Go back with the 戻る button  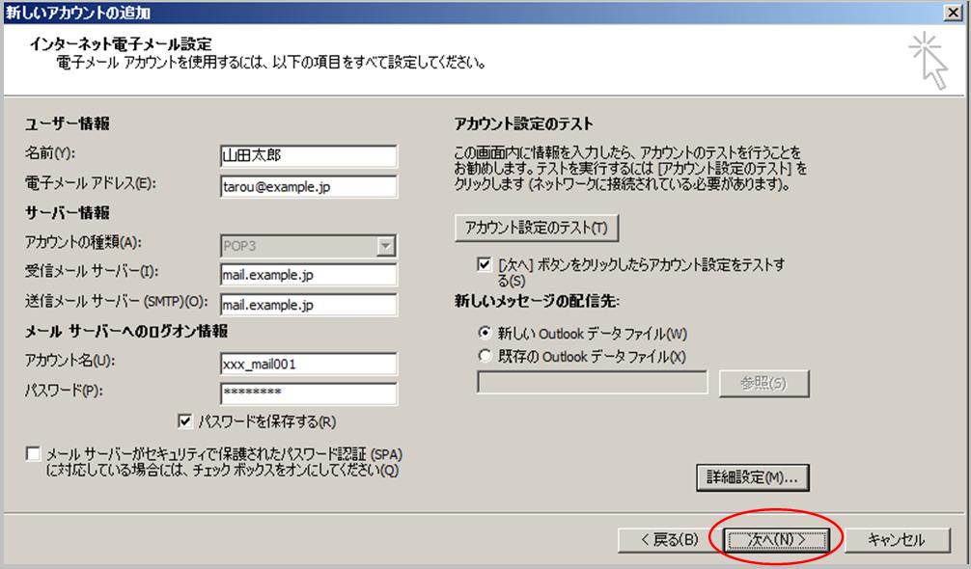click(x=663, y=539)
